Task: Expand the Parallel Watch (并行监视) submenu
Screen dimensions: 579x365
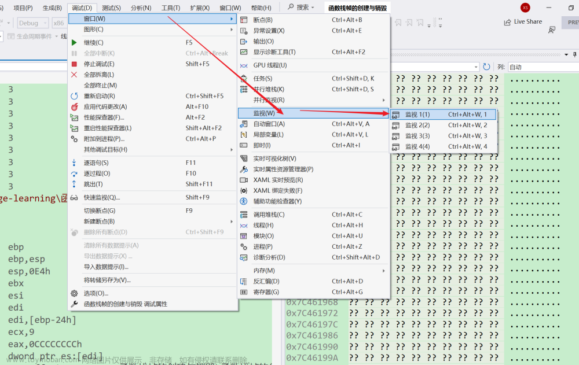Action: 313,100
